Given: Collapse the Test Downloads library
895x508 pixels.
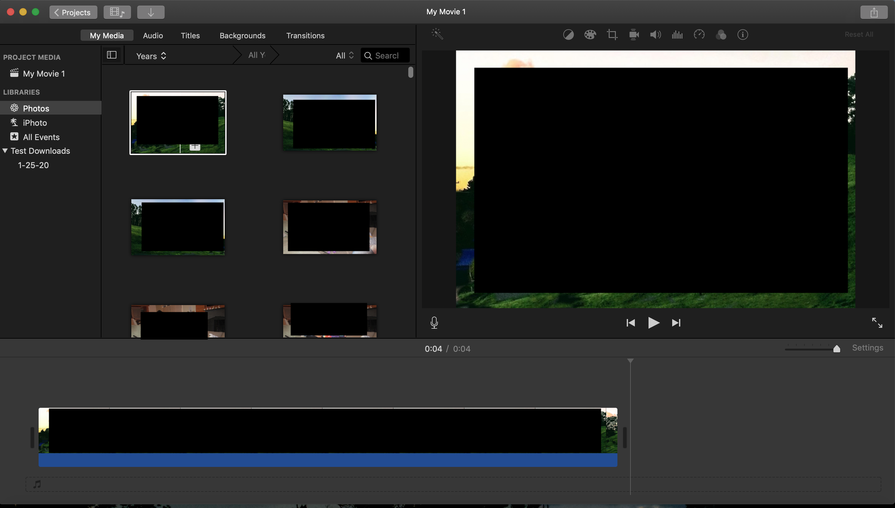Looking at the screenshot, I should [5, 151].
